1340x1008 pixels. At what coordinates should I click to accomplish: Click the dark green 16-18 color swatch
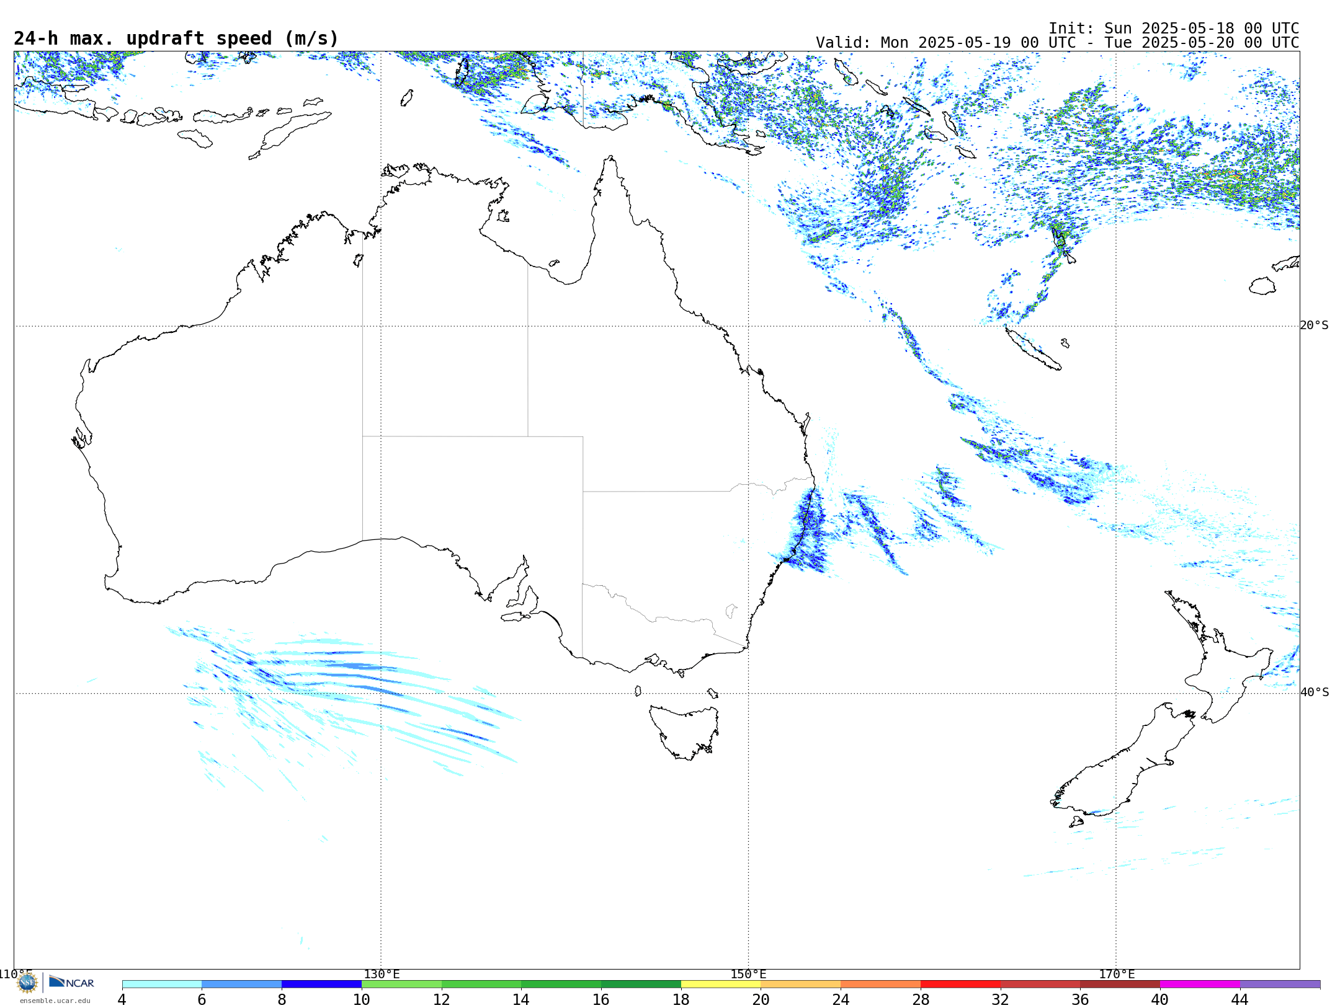(x=641, y=984)
